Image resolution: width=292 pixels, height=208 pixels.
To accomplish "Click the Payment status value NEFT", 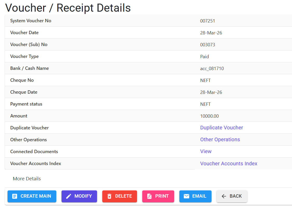I will [205, 104].
